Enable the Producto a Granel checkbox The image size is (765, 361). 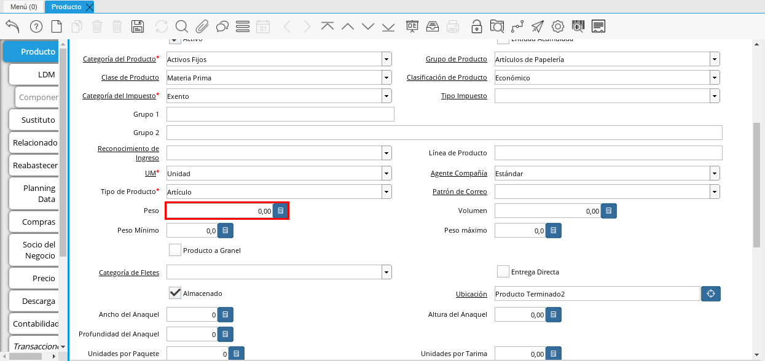coord(175,250)
